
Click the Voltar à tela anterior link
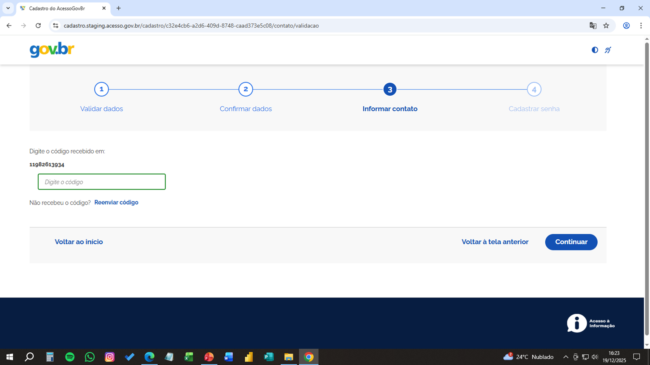(495, 242)
